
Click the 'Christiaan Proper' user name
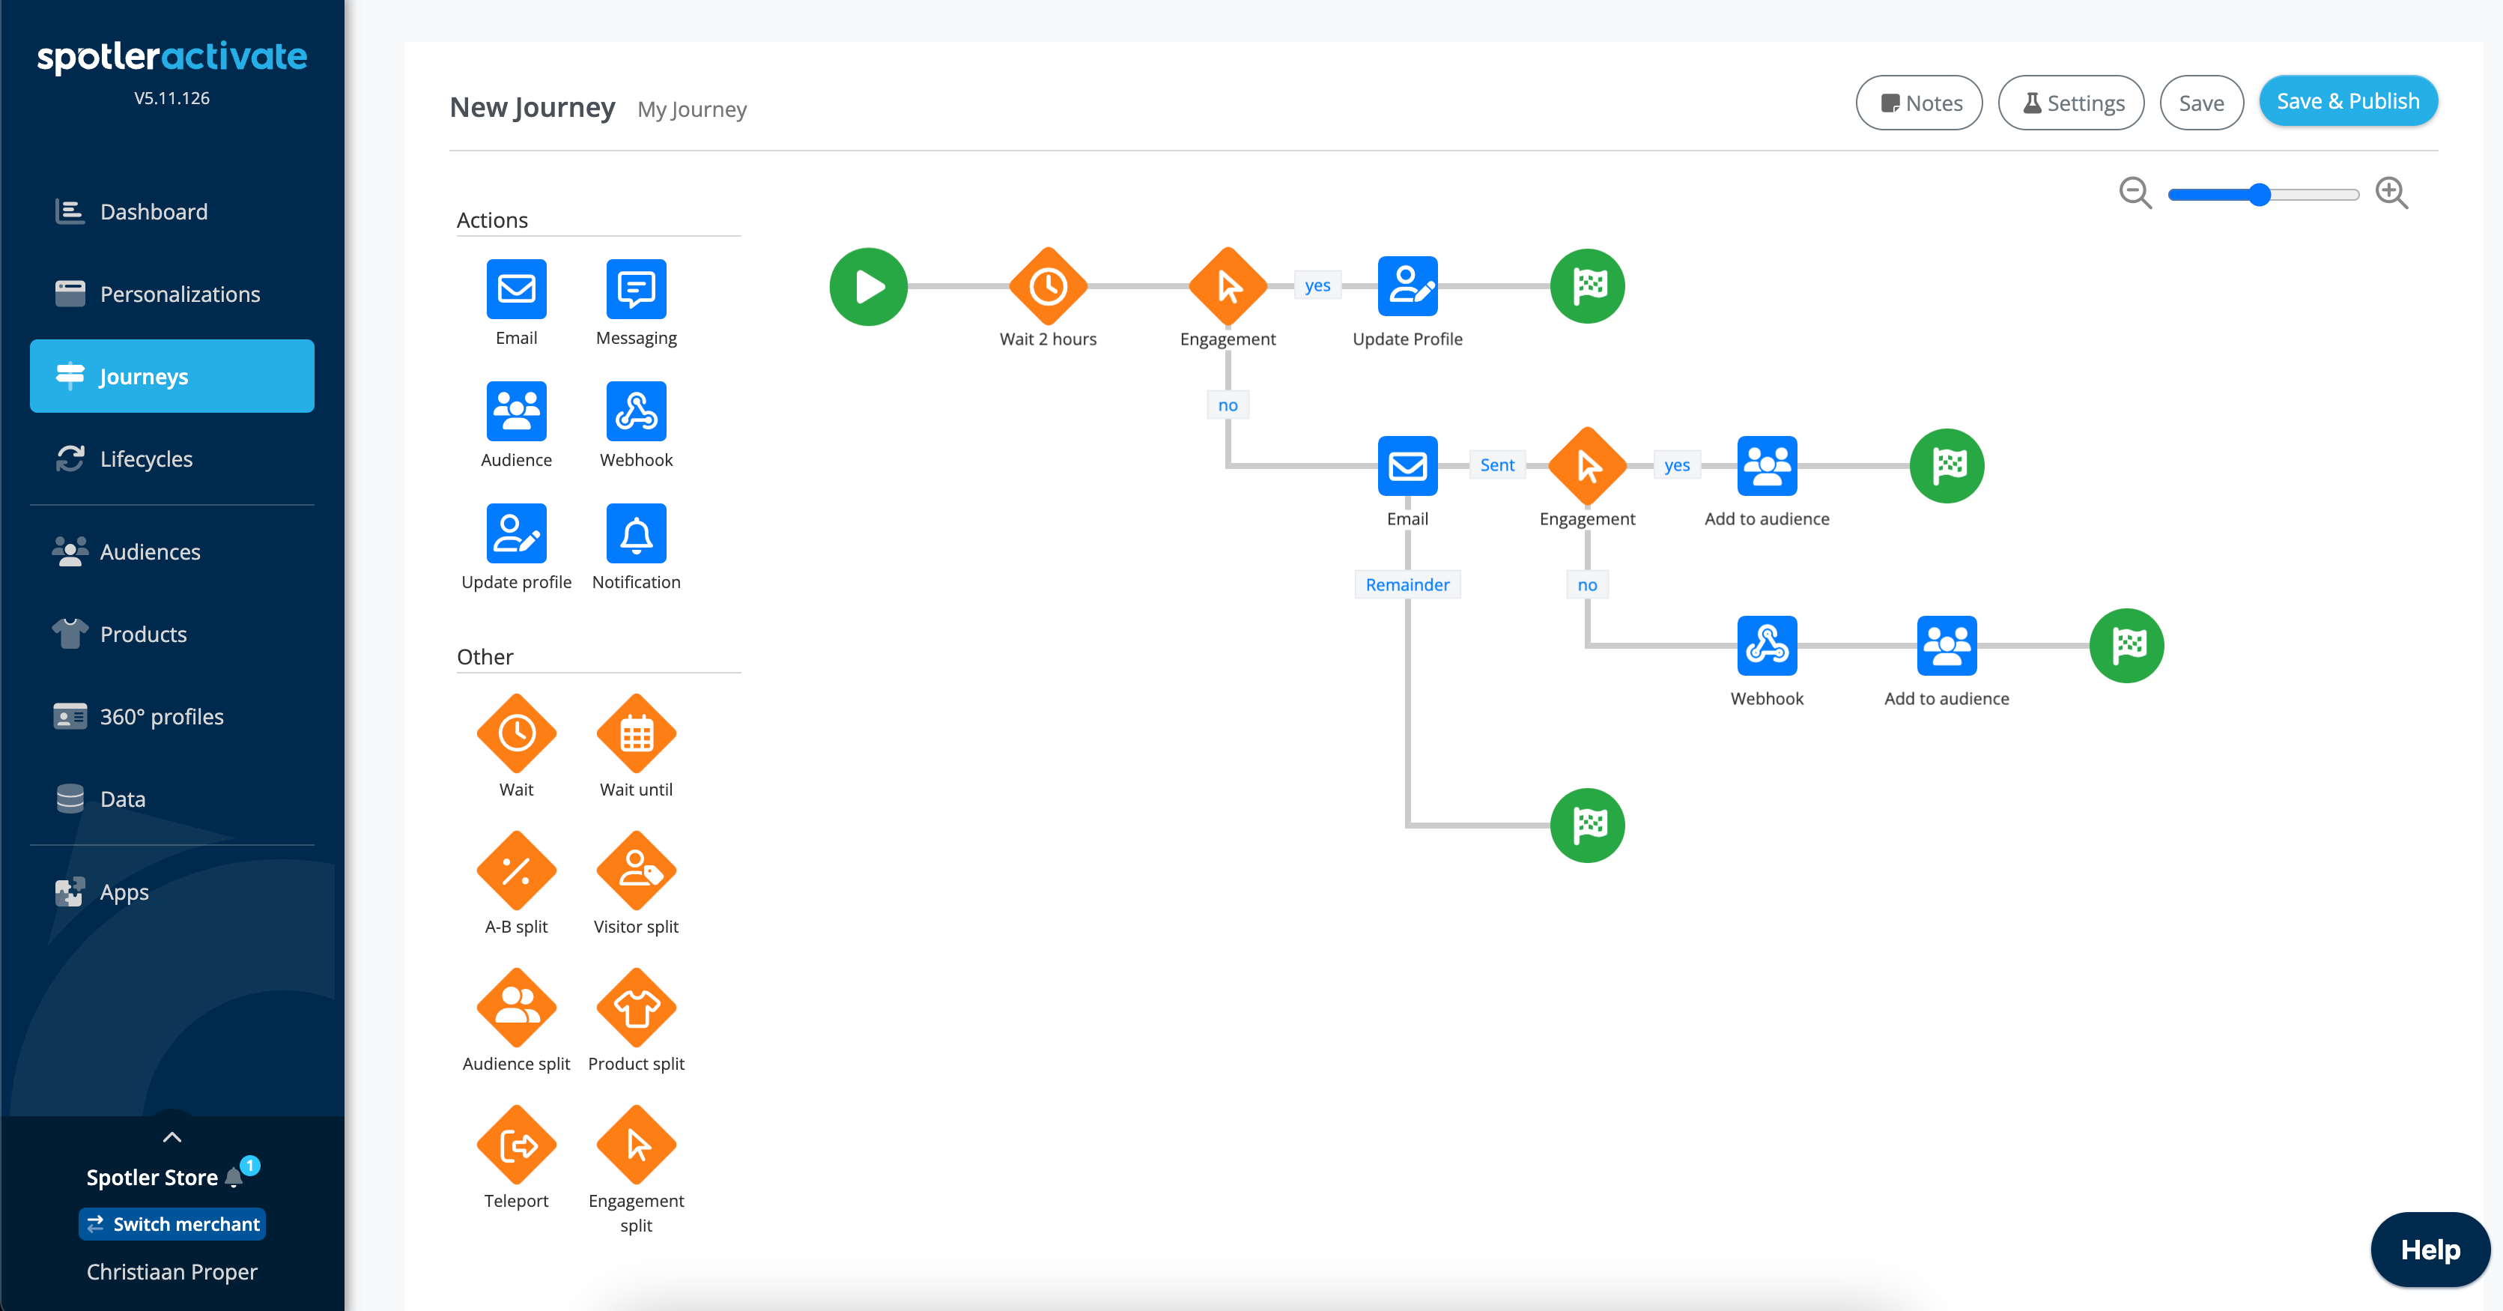(172, 1272)
